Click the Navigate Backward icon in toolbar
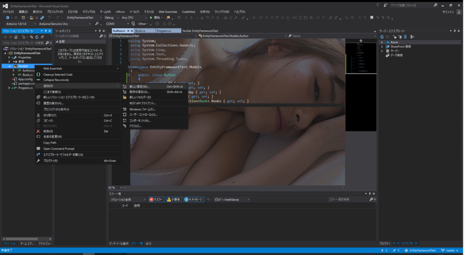Image resolution: width=465 pixels, height=255 pixels. [8, 17]
